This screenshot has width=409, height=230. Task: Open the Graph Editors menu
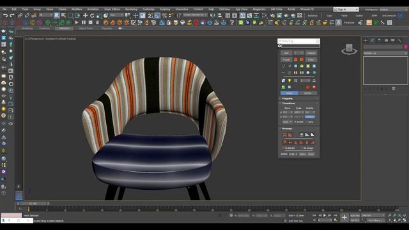[x=112, y=9]
